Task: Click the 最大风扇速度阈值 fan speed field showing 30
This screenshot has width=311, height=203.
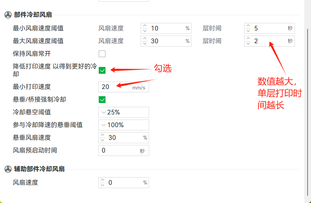Action: (x=166, y=41)
